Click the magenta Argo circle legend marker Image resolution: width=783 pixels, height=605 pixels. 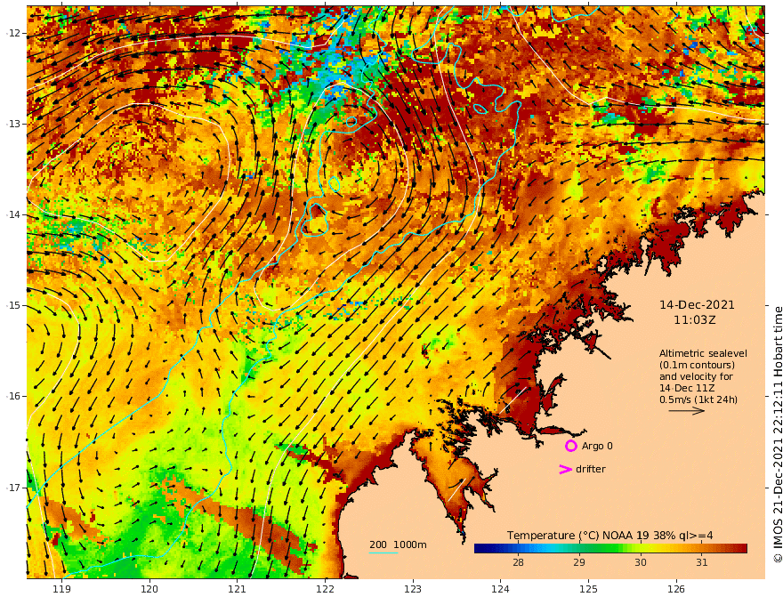click(570, 446)
